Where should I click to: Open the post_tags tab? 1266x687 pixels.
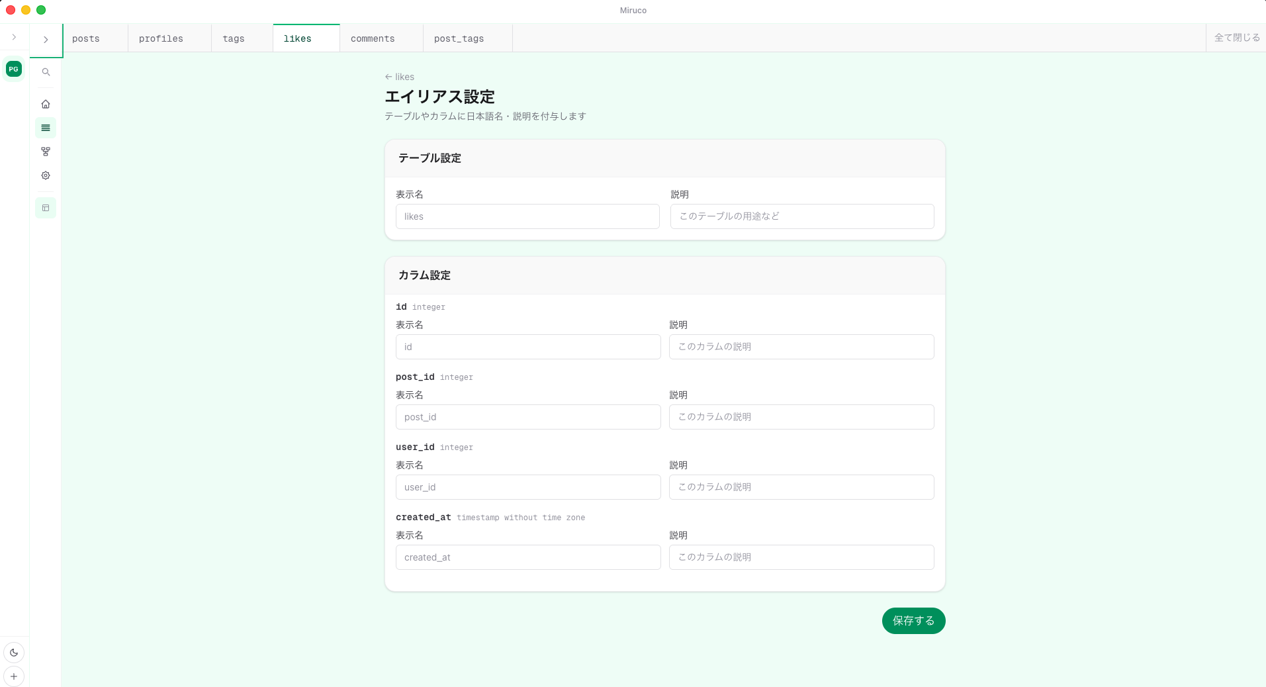459,39
